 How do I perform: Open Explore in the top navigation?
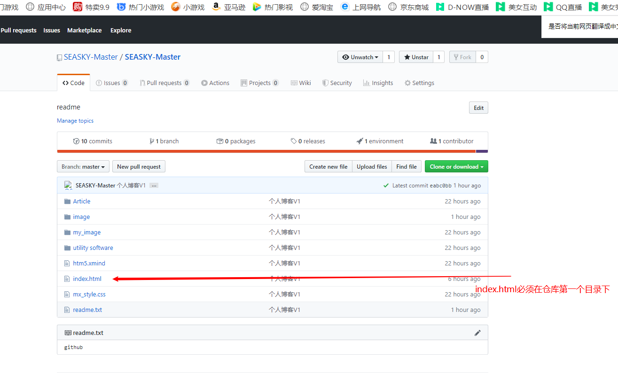point(121,30)
